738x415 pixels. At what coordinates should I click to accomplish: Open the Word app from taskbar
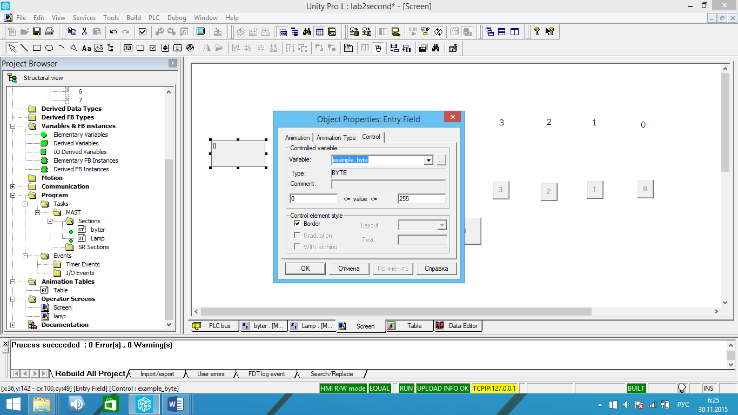(x=176, y=404)
